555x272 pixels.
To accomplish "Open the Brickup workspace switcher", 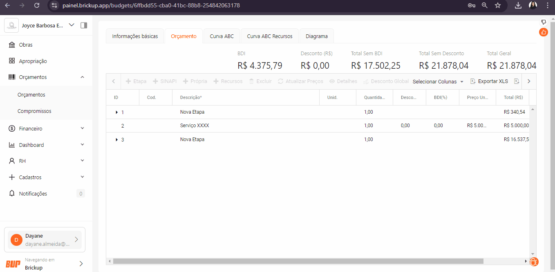I will tap(45, 263).
